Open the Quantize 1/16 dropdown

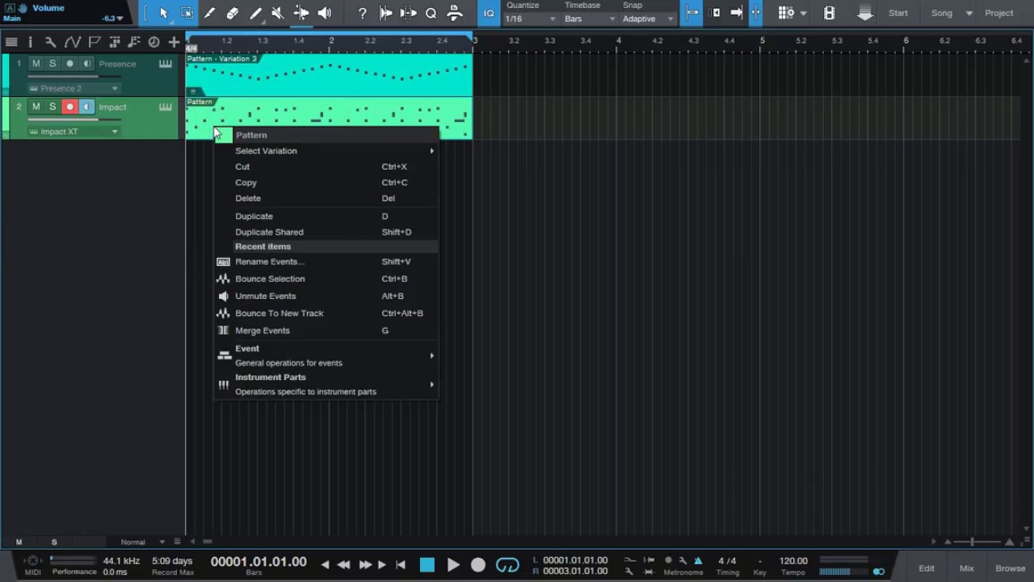pyautogui.click(x=531, y=19)
